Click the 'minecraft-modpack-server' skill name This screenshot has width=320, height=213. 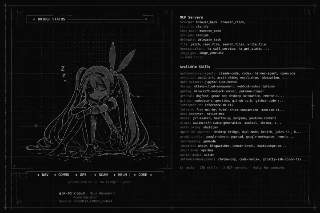tap(215, 91)
